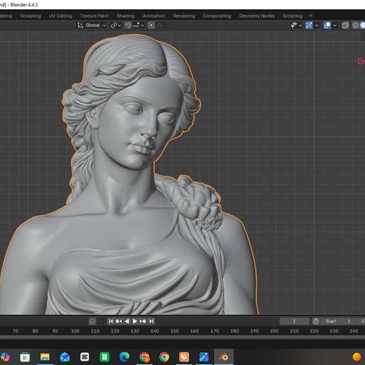Click the current frame number field
This screenshot has width=365, height=365.
(294, 321)
